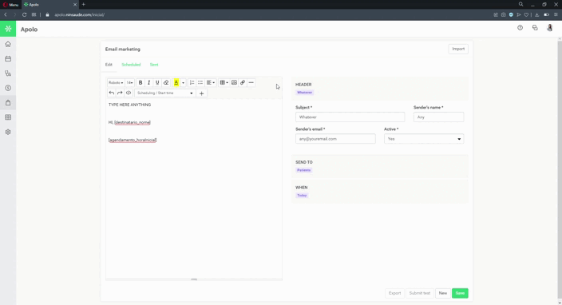Apply italic formatting in the editor
The image size is (562, 305).
pos(148,83)
